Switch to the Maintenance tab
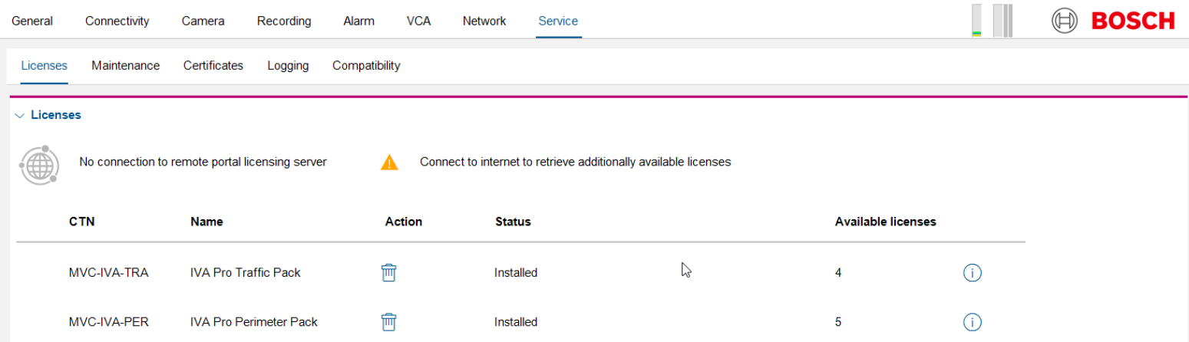 tap(125, 65)
